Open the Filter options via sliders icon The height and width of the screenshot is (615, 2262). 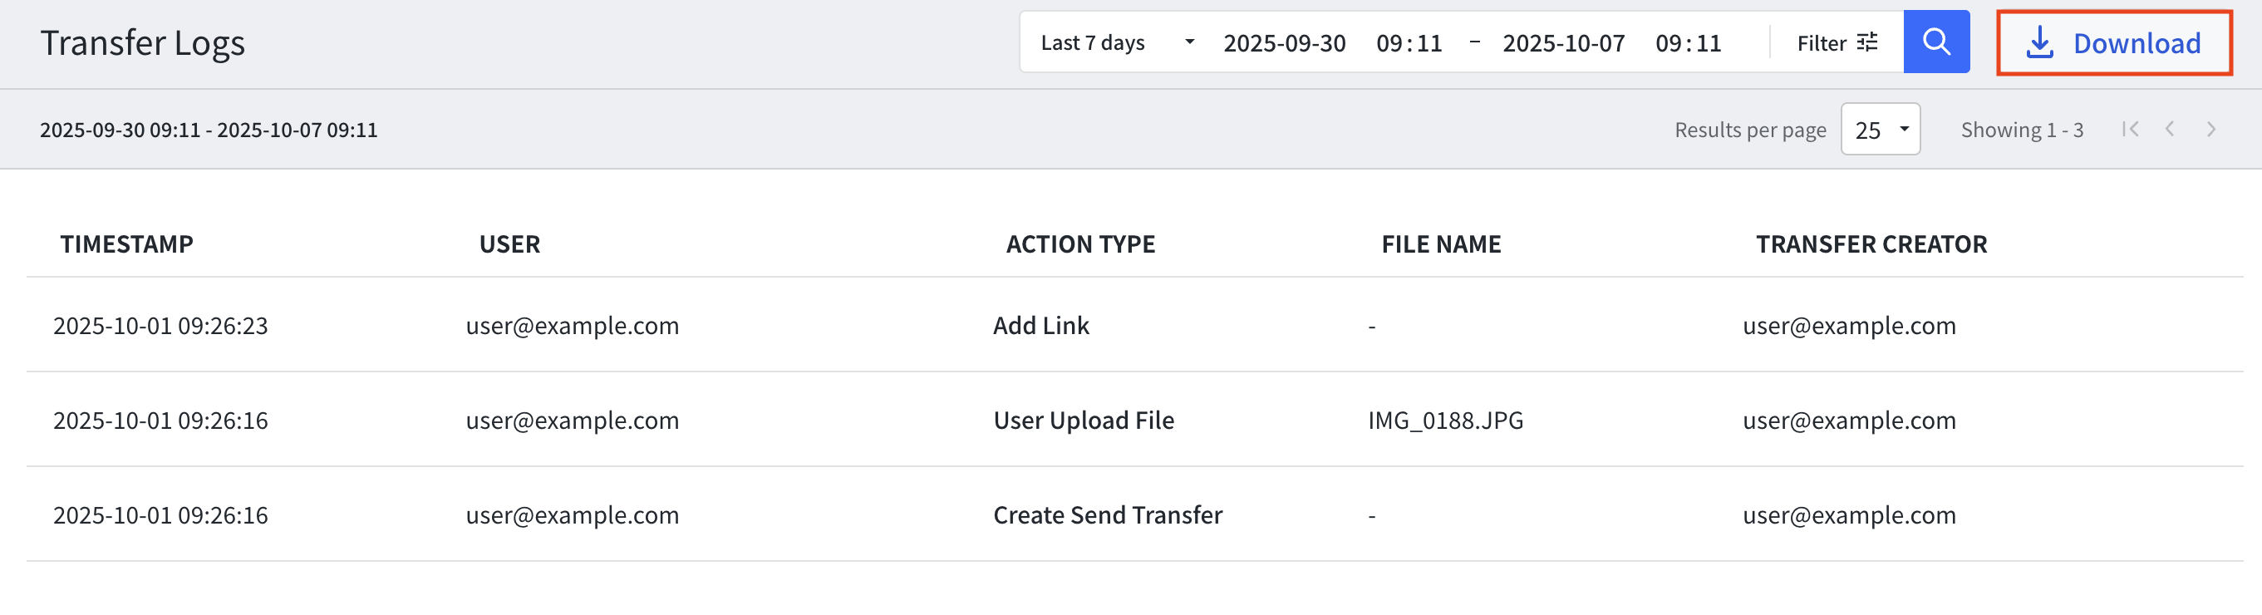[1869, 42]
